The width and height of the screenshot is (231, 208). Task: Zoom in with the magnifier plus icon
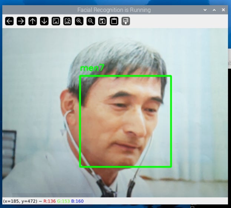tap(79, 21)
